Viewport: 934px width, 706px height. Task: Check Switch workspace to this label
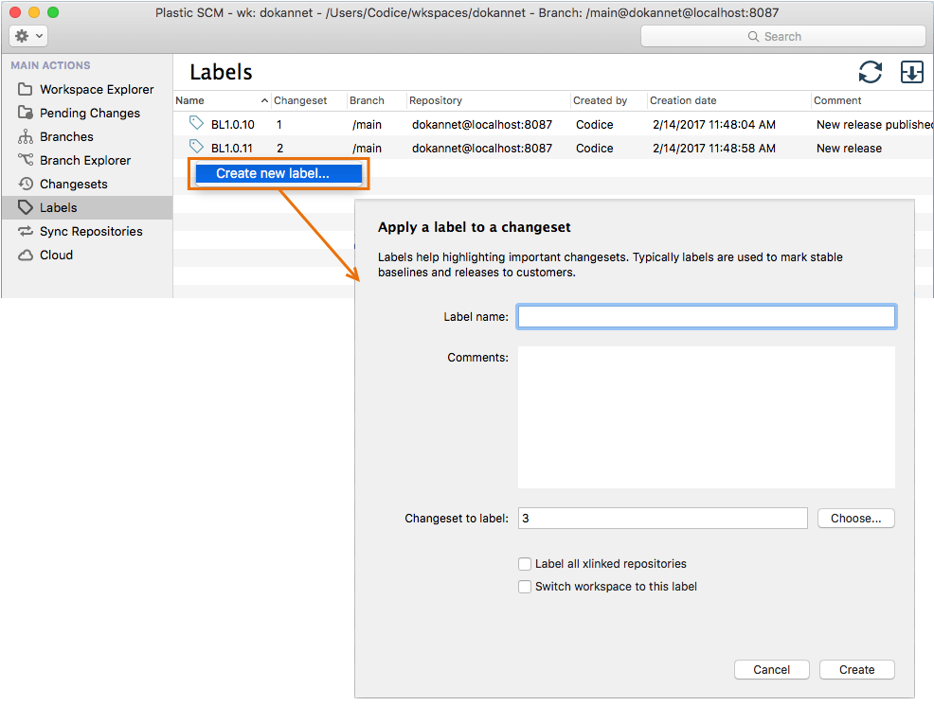[524, 587]
